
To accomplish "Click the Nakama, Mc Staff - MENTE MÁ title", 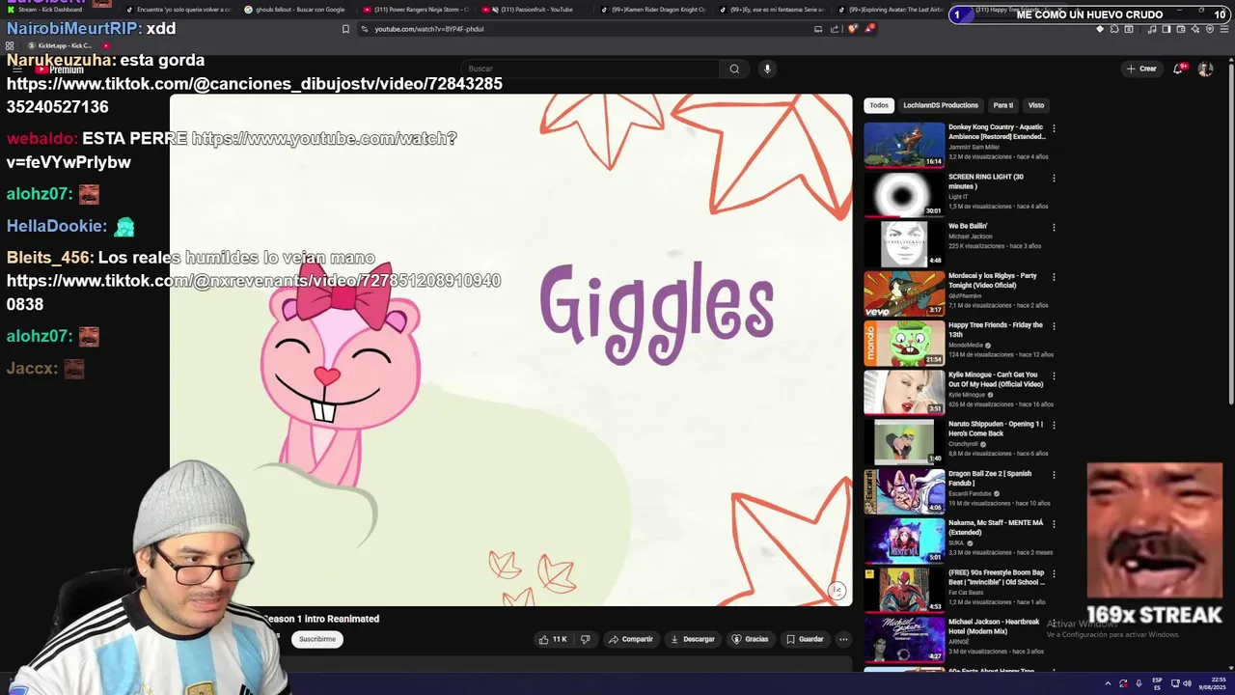I will point(996,527).
